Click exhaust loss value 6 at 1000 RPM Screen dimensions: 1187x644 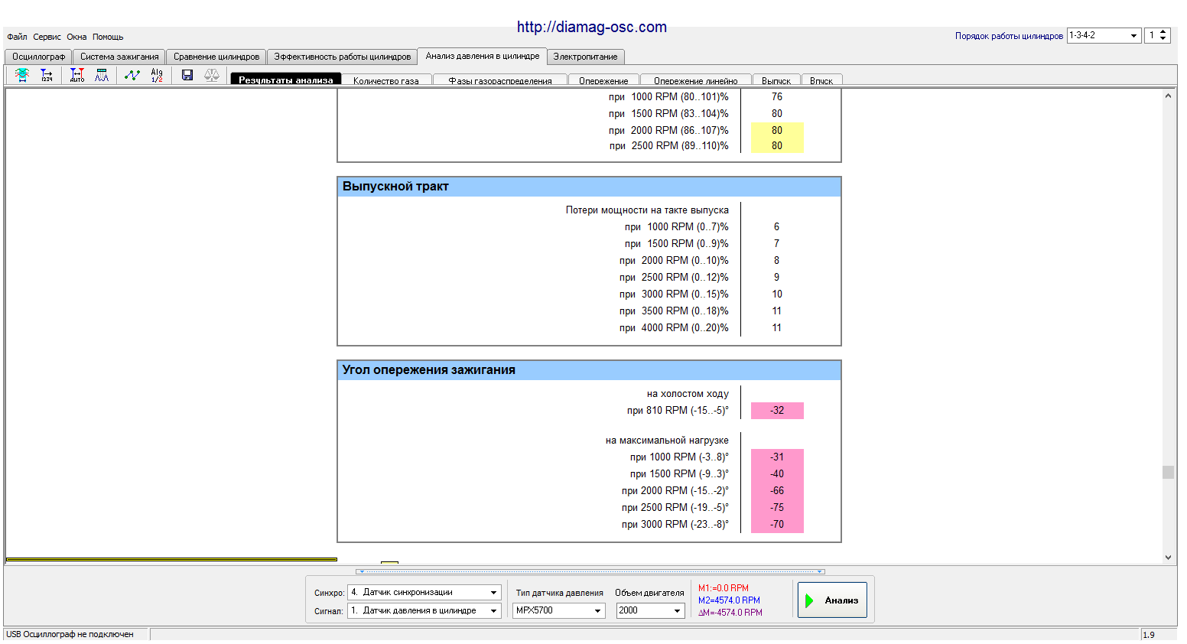tap(776, 227)
